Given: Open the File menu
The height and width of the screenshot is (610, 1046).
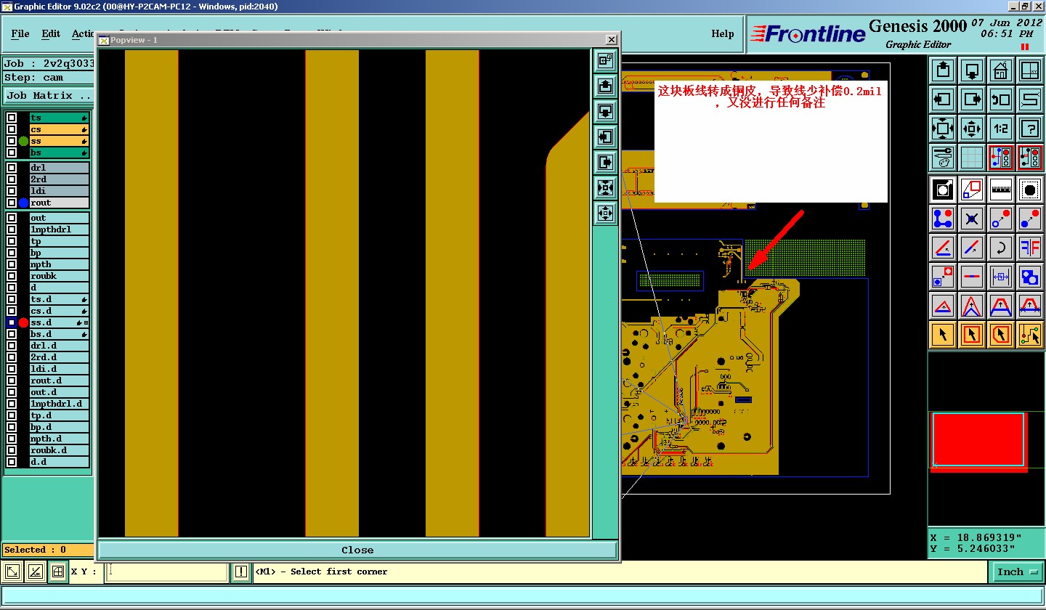Looking at the screenshot, I should tap(20, 33).
